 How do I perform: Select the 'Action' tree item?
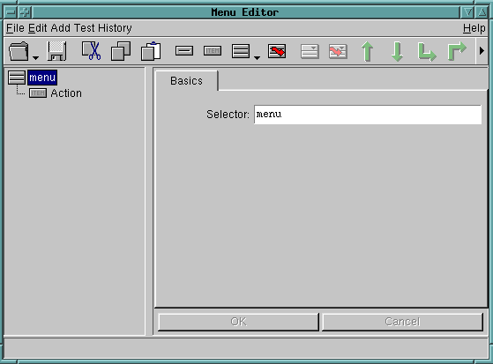pyautogui.click(x=66, y=93)
